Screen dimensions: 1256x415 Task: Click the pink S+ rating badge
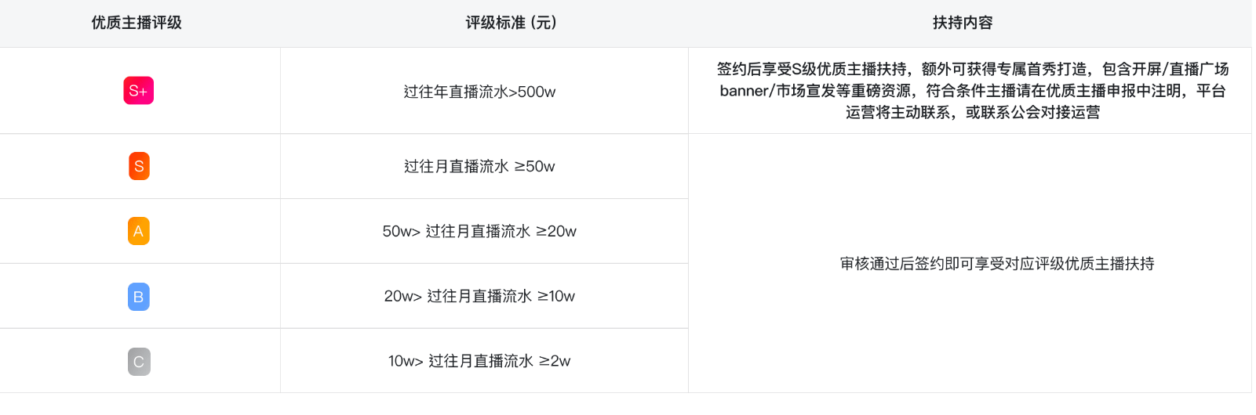click(x=139, y=91)
